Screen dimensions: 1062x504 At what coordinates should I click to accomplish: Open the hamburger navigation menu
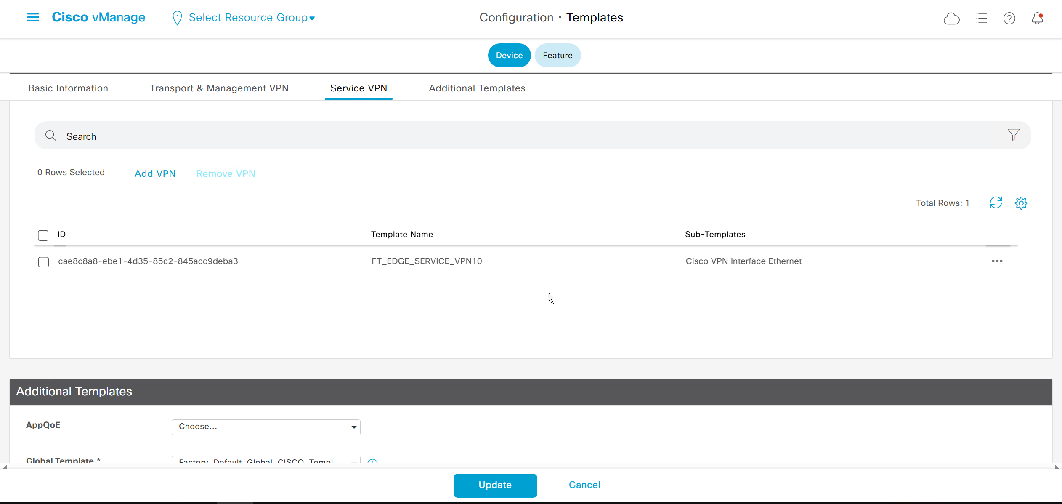click(33, 17)
